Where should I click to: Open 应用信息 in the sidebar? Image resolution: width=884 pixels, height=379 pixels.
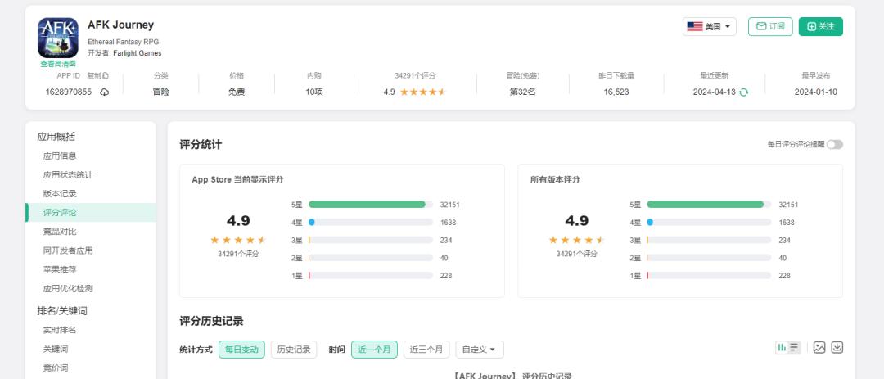click(60, 156)
